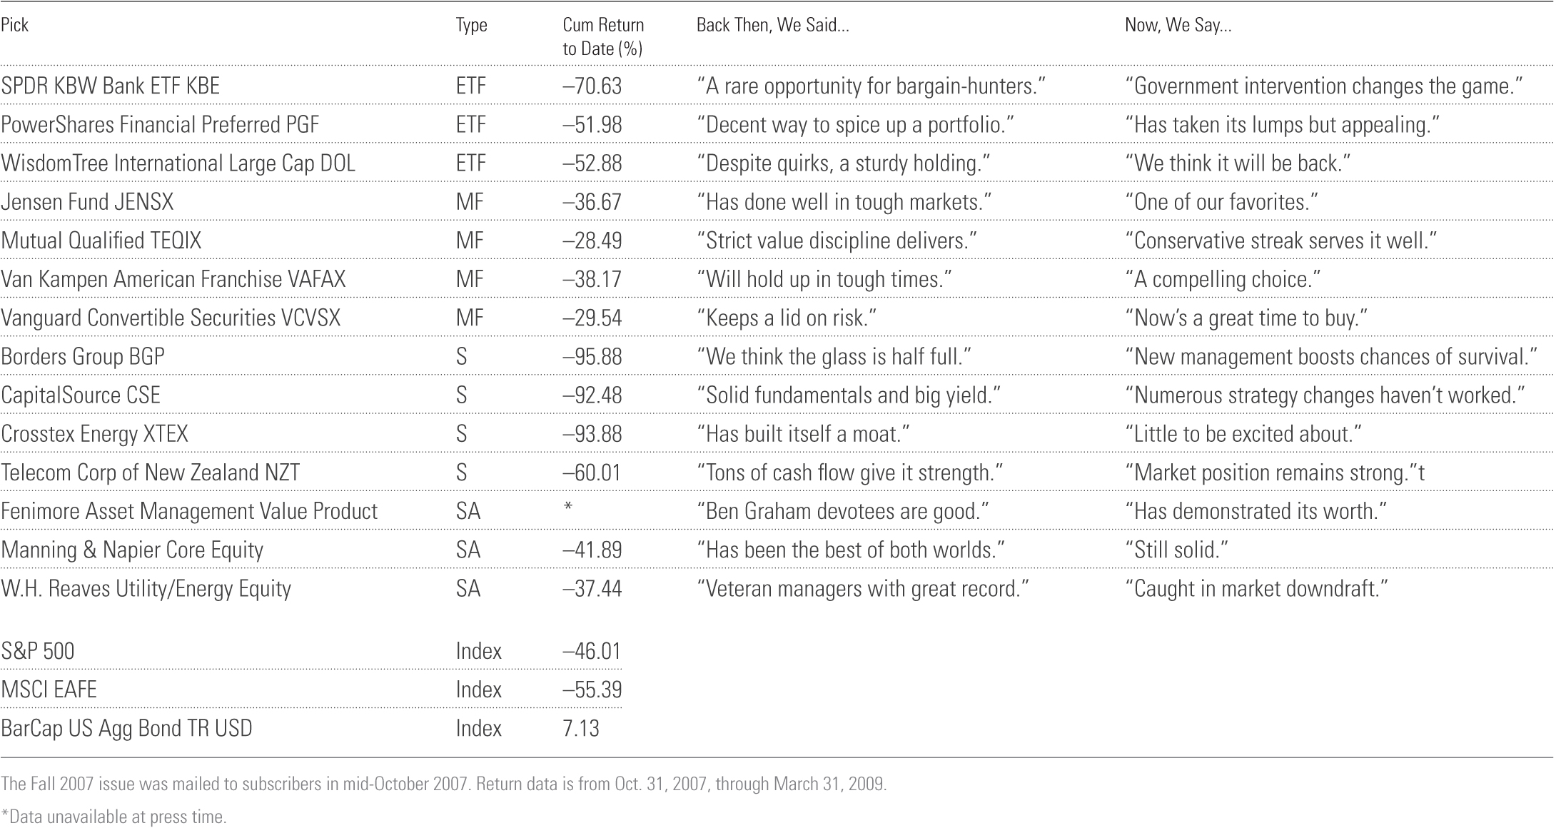The height and width of the screenshot is (828, 1556).
Task: Select the PowerShares Financial Preferred PGF entry
Action: (x=160, y=124)
